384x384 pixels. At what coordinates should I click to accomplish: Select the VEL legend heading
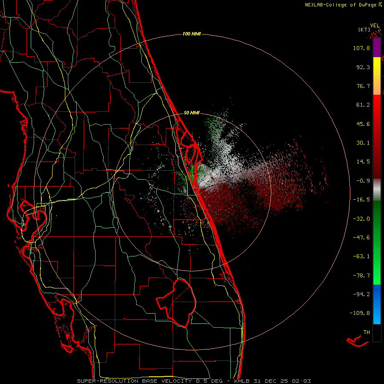[x=375, y=26]
